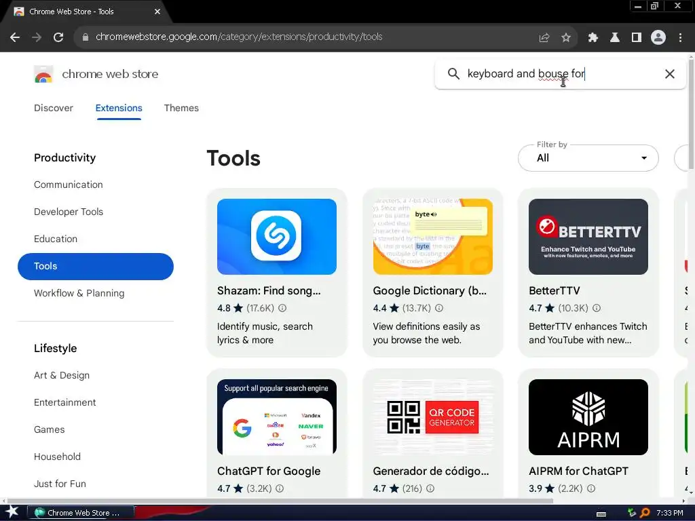Image resolution: width=695 pixels, height=521 pixels.
Task: Click the 'Shazam: Find song...' title
Action: tap(269, 290)
